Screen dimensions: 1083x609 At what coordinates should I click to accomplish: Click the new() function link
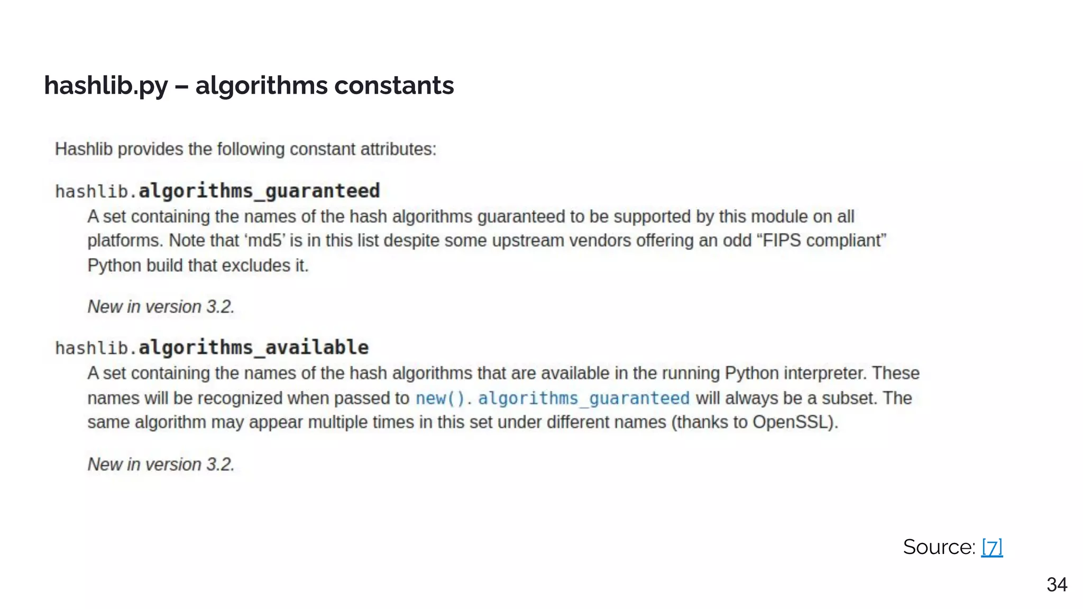439,398
